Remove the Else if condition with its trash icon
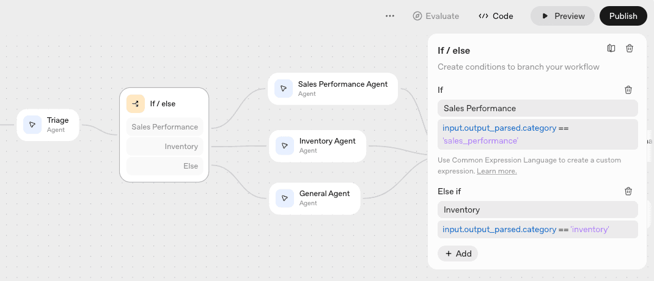The width and height of the screenshot is (654, 281). click(x=628, y=191)
